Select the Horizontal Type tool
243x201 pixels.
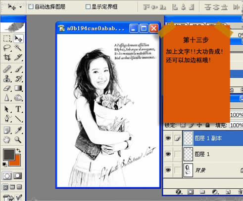[18, 109]
